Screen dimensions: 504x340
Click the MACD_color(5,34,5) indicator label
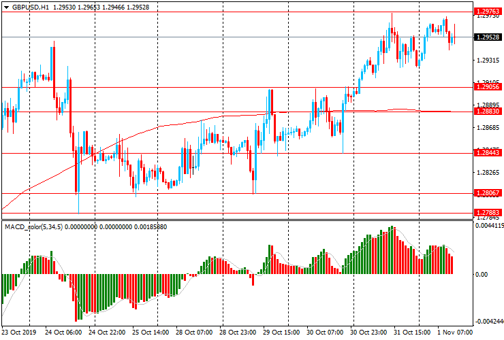click(x=34, y=226)
